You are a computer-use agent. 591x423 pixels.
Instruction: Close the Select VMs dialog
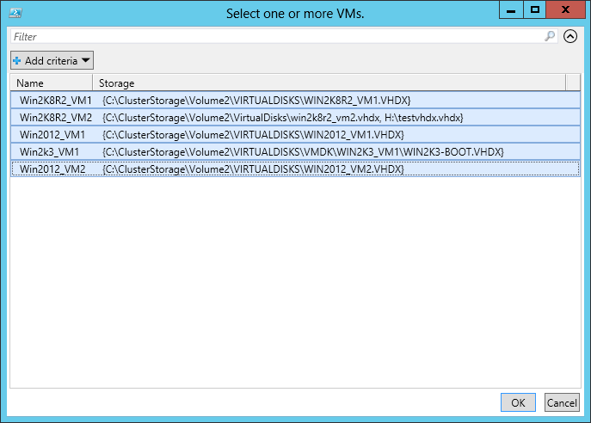pos(564,10)
